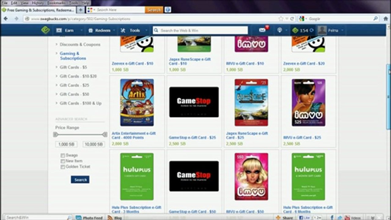391x220 pixels.
Task: Open Jagex RuneScape $25 card image
Action: pyautogui.click(x=251, y=102)
